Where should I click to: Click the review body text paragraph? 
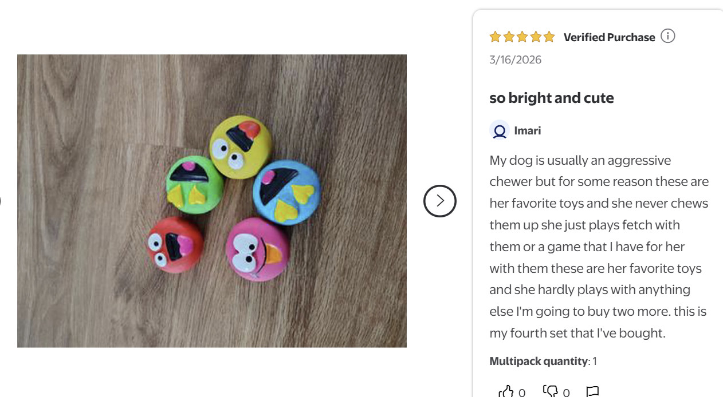(599, 247)
